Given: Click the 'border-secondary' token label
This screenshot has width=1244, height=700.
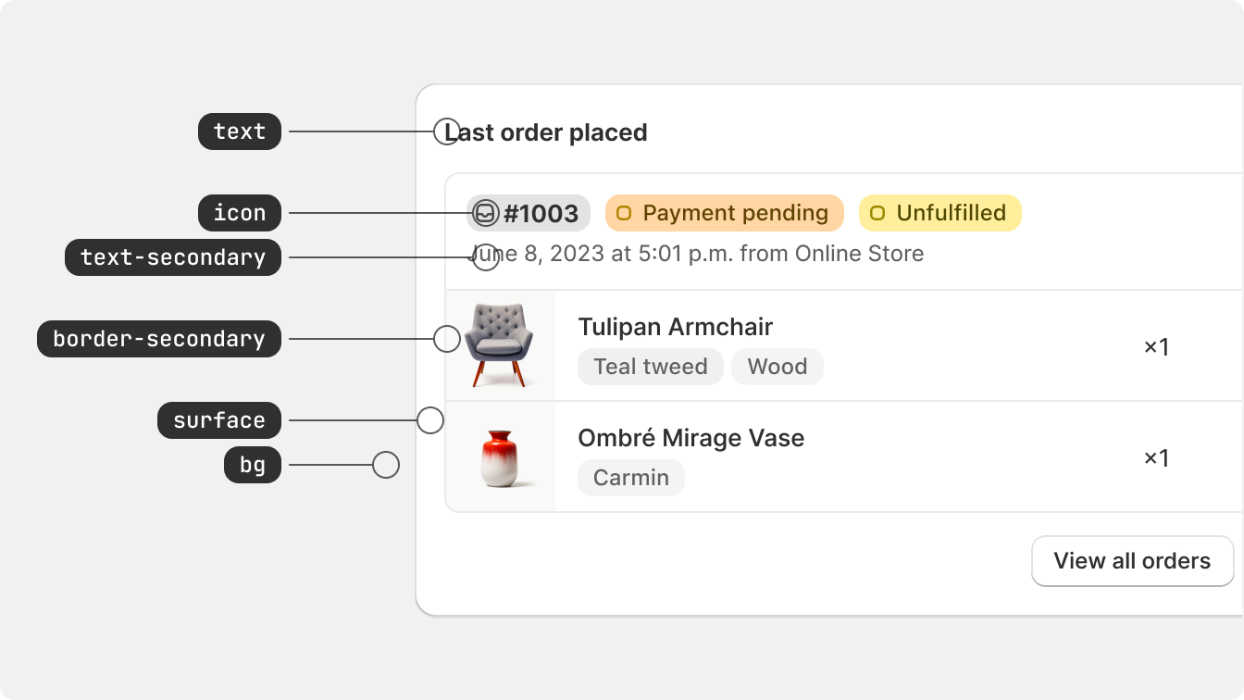Looking at the screenshot, I should click(x=159, y=339).
